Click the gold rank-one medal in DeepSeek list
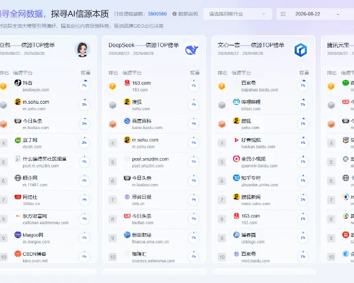The width and height of the screenshot is (354, 283). 113,86
